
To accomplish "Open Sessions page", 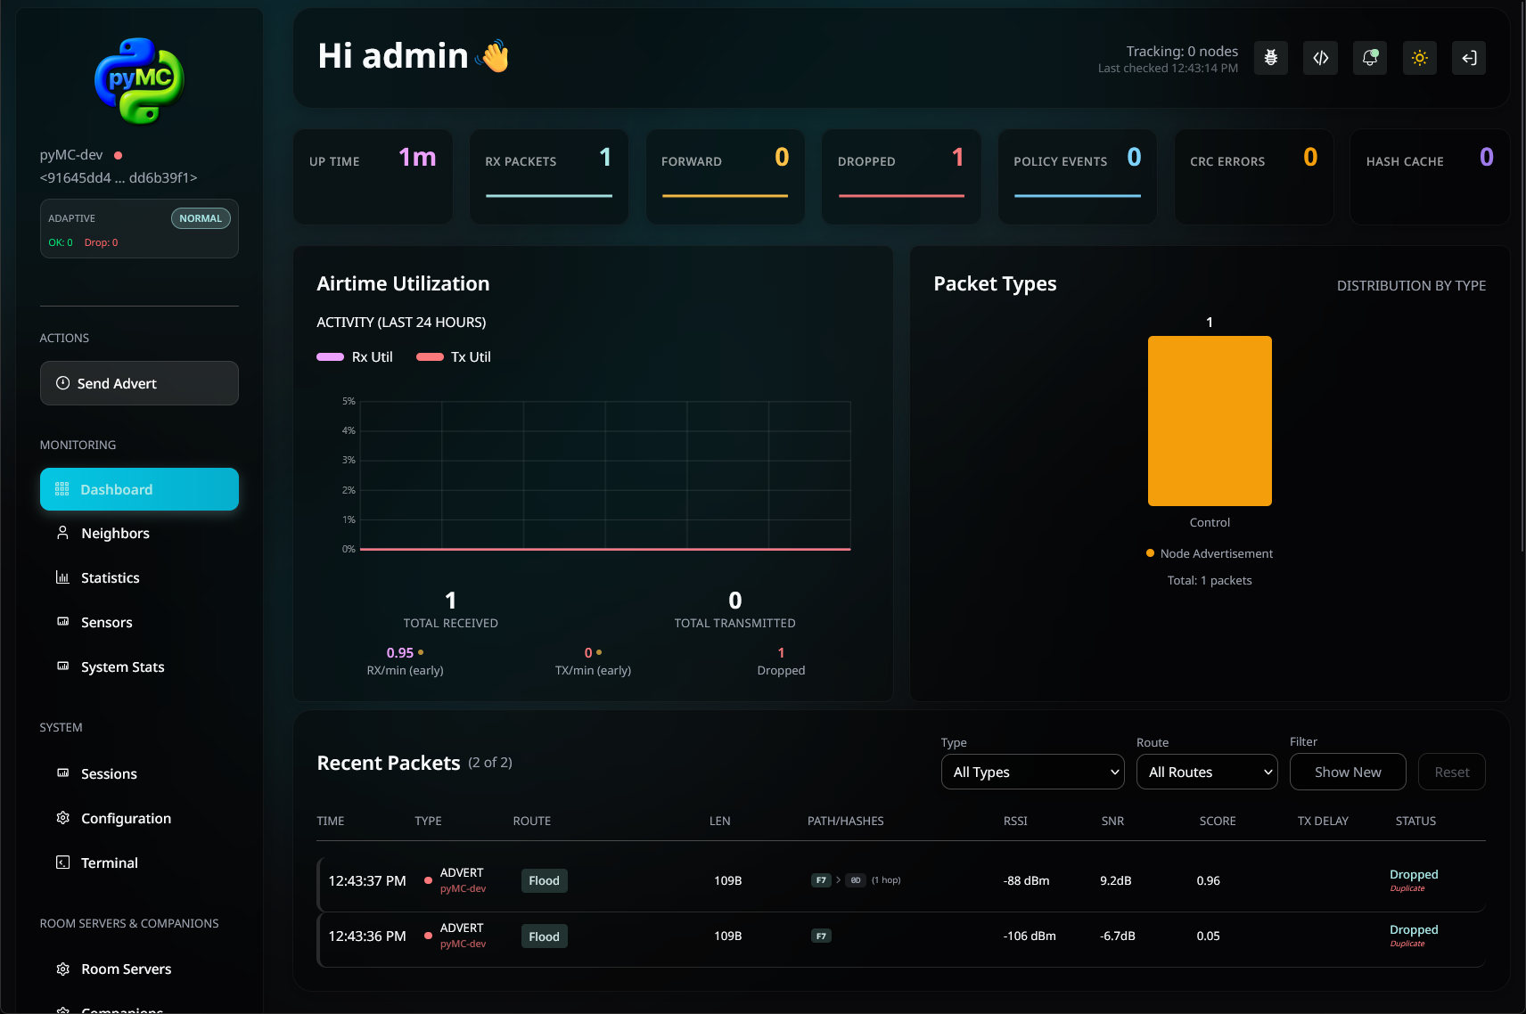I will [139, 773].
